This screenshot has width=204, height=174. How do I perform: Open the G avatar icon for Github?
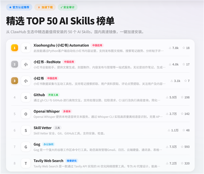(26, 97)
